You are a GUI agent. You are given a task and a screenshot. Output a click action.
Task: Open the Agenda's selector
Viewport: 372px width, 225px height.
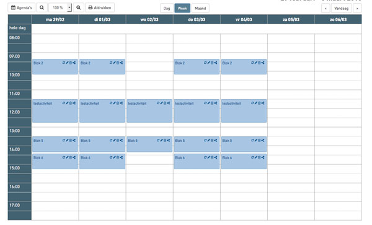click(x=21, y=7)
